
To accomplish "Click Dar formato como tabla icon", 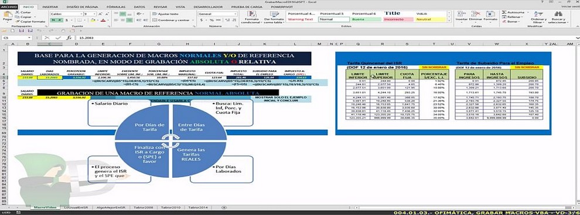I will point(274,15).
